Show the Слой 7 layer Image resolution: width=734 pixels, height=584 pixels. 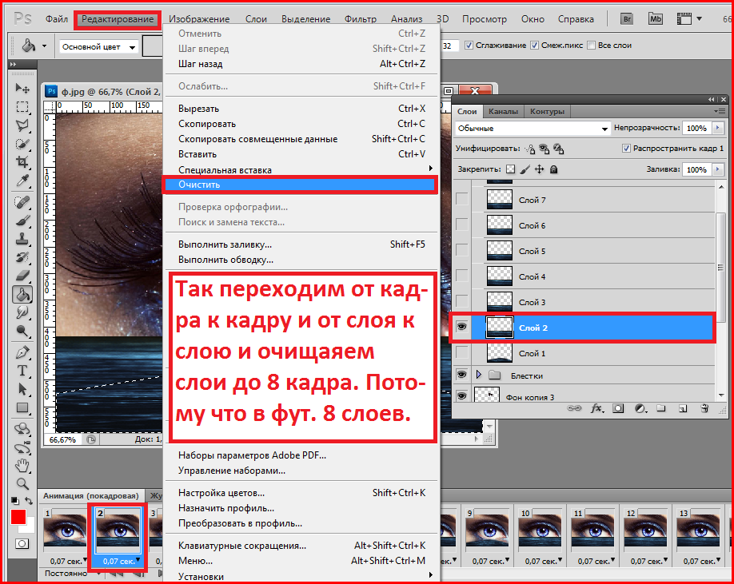[x=461, y=199]
